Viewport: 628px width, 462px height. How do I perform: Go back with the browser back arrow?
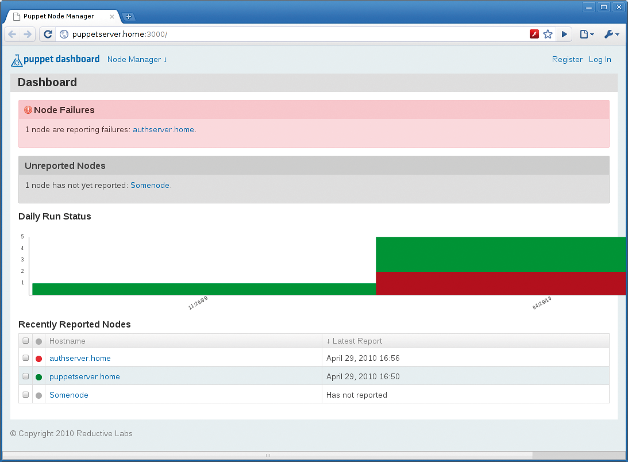tap(13, 34)
